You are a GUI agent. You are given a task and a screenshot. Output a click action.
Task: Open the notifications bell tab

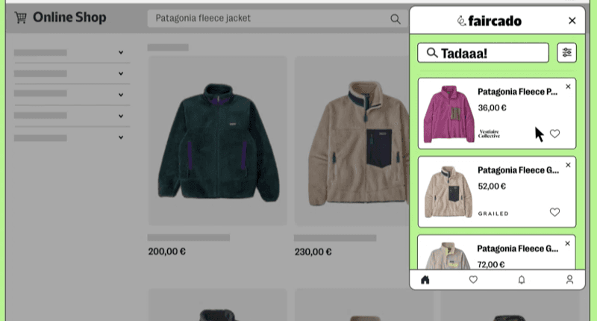pos(522,280)
